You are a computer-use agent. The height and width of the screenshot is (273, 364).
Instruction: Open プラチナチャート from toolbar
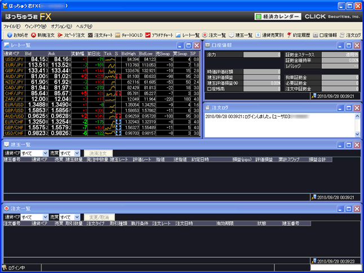(159, 35)
